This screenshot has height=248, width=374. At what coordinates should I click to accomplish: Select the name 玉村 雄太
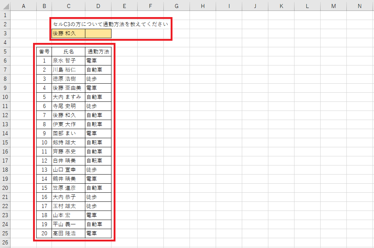64,206
